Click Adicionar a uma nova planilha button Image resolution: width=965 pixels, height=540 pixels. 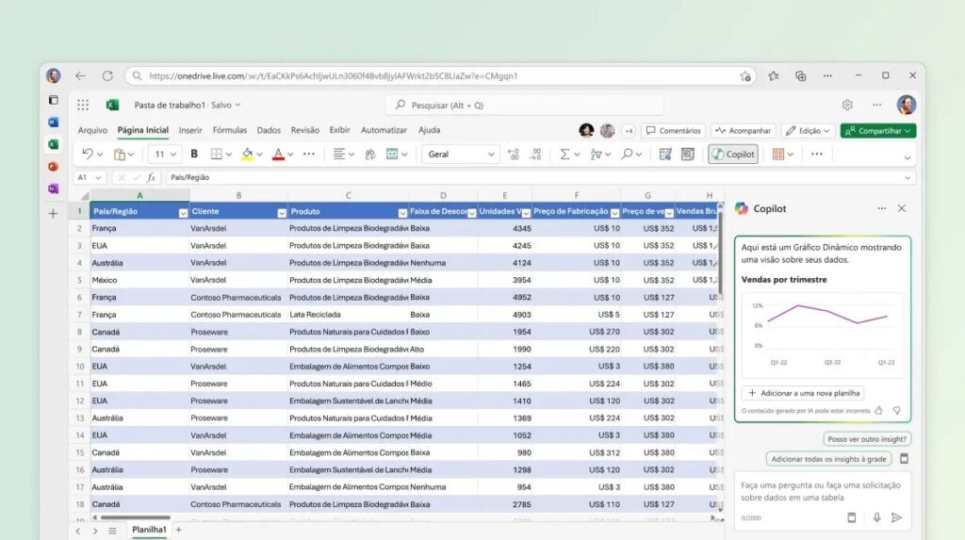pos(803,393)
